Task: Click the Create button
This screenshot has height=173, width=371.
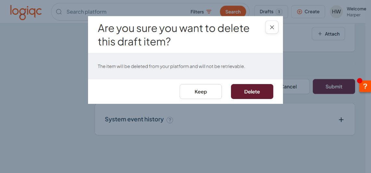Action: tap(308, 12)
